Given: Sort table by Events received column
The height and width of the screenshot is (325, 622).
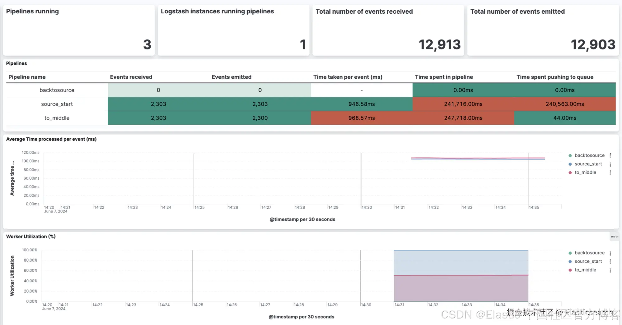Looking at the screenshot, I should 131,77.
